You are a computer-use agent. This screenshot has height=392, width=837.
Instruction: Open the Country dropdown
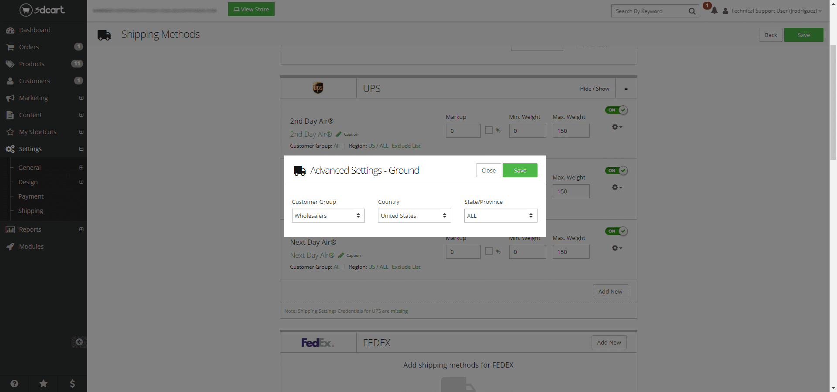[414, 216]
